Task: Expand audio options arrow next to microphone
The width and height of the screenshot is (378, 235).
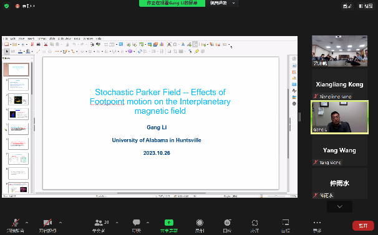Action: [x=27, y=223]
